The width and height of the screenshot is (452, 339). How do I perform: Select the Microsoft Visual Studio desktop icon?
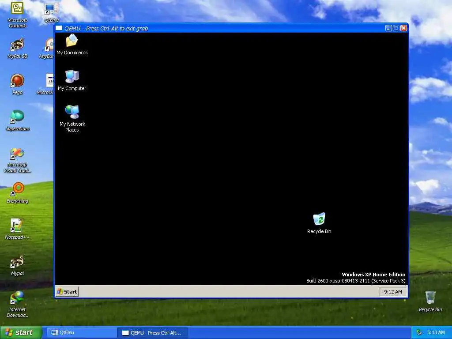coord(17,160)
